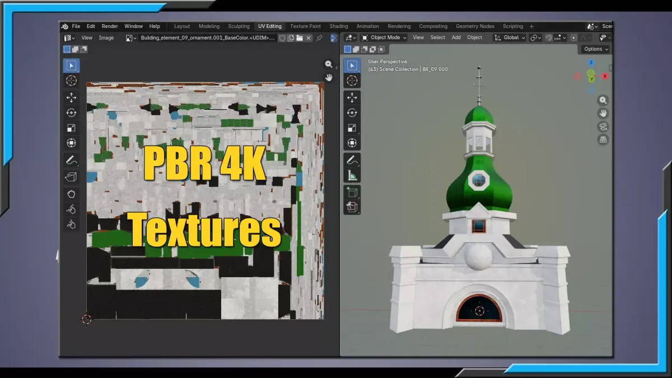Toggle fake user shield for image
Viewport: 672px width, 378px height.
(282, 38)
